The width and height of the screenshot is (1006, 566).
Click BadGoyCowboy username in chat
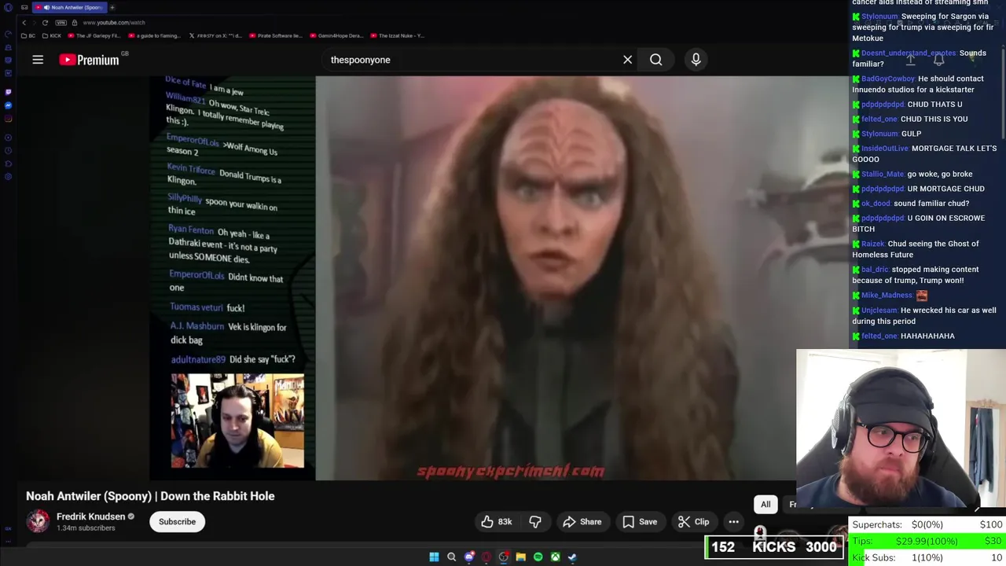click(x=888, y=79)
